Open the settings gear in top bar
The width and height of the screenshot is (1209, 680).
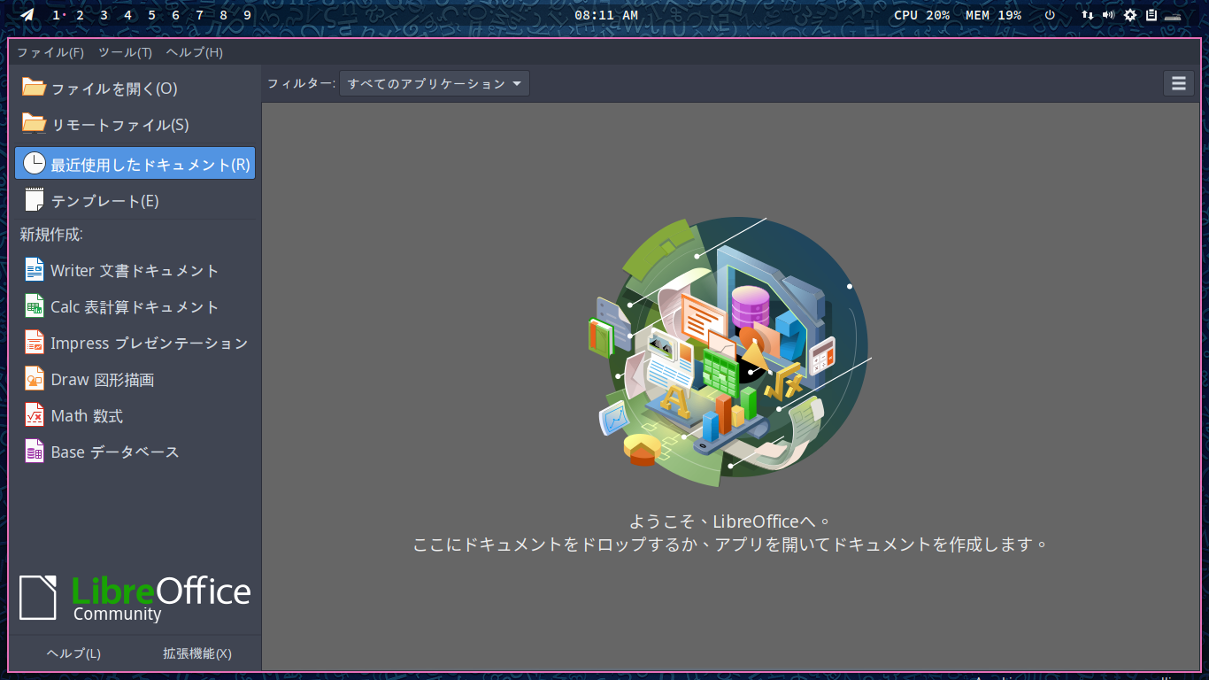tap(1130, 14)
